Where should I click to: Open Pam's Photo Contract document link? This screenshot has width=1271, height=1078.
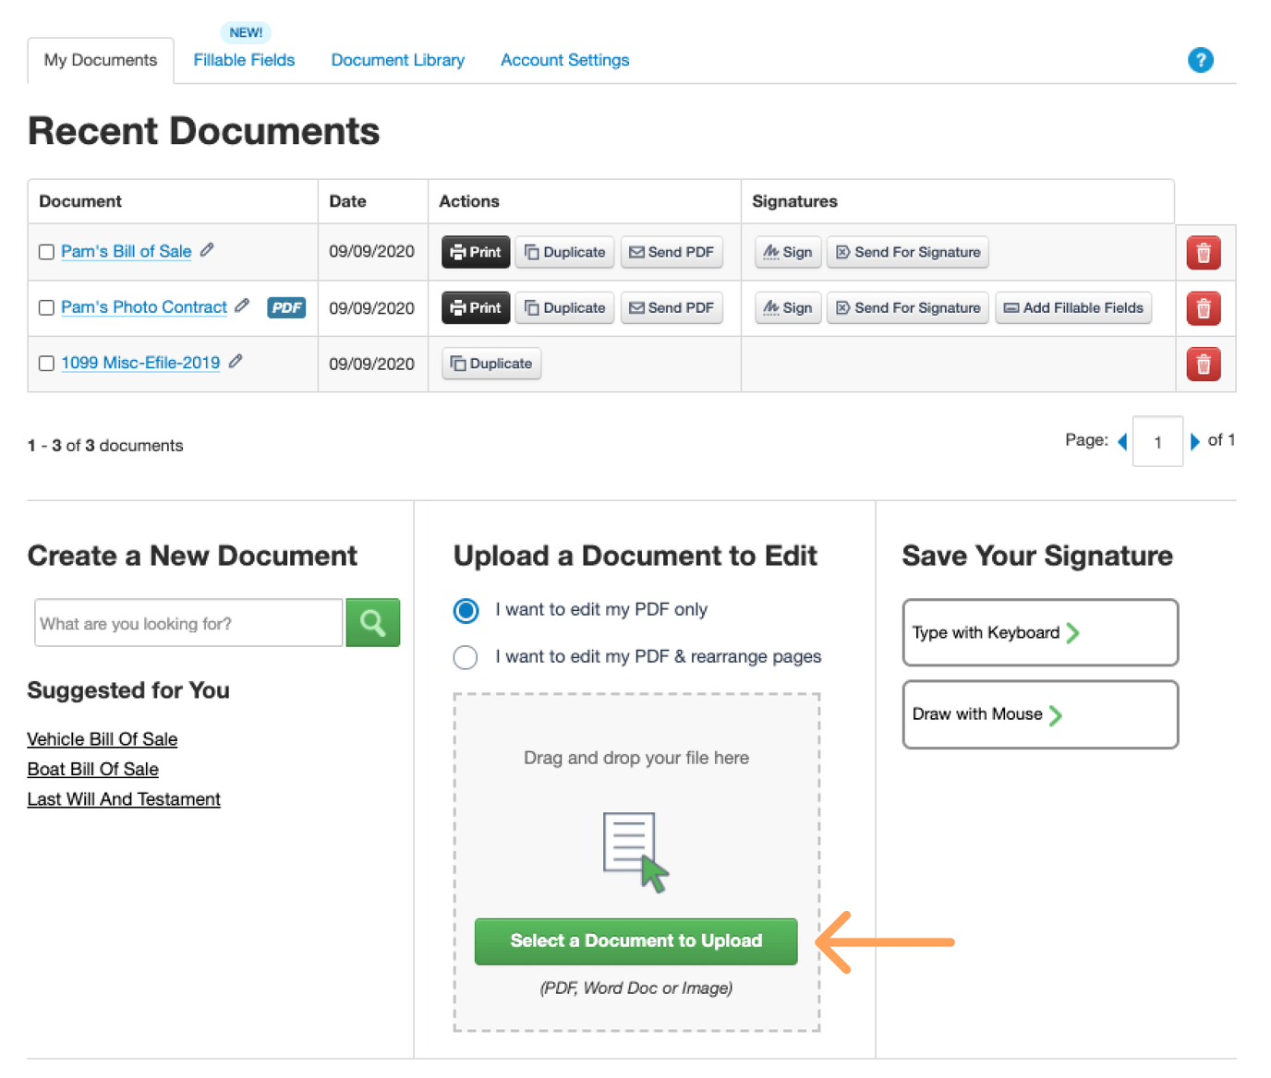click(x=144, y=306)
